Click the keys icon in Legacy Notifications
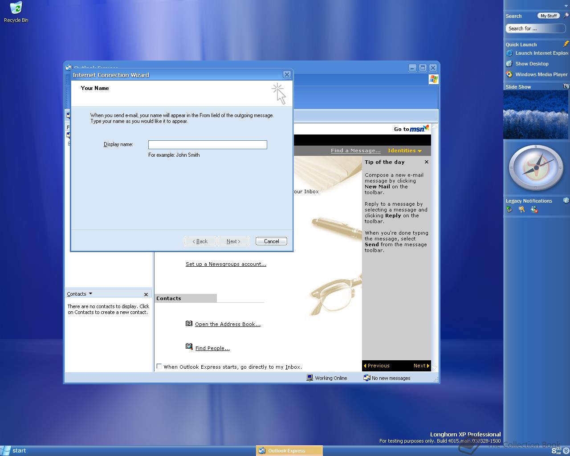 click(521, 209)
